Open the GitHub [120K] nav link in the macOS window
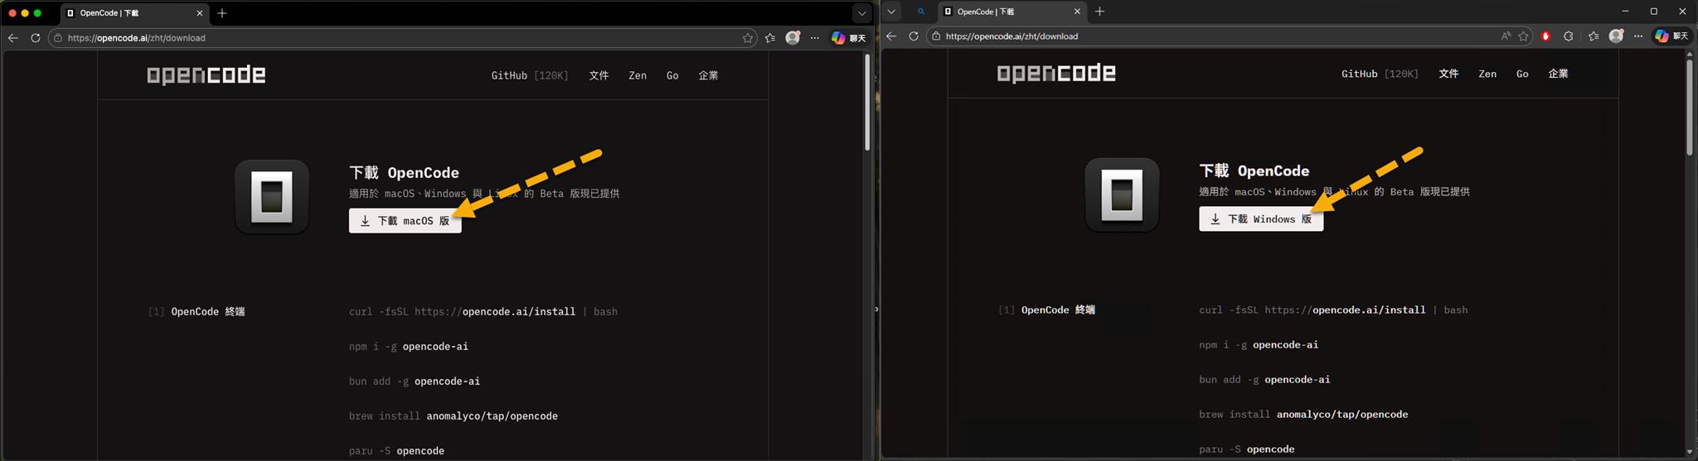The height and width of the screenshot is (461, 1698). [x=529, y=75]
